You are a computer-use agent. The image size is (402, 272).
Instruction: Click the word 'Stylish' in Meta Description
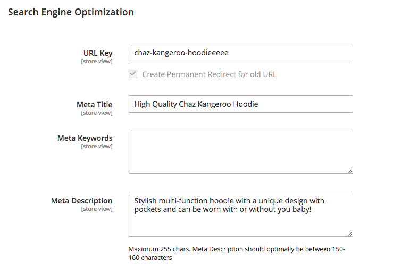(x=146, y=201)
